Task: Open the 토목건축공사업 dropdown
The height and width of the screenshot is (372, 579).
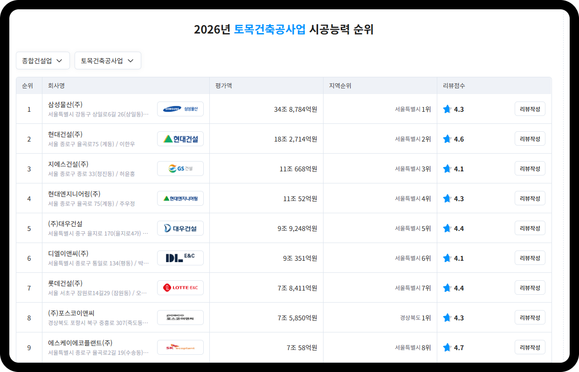Action: point(108,61)
